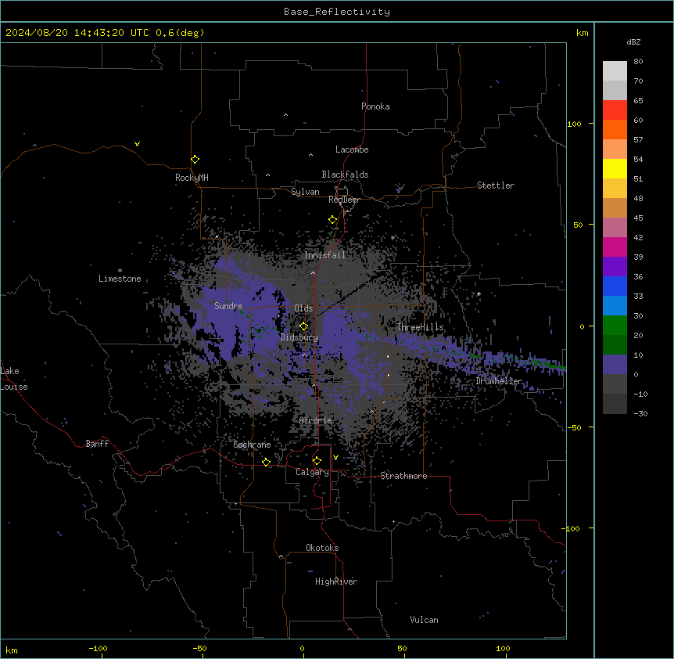Click the yellow V marker northwest of RockyMH

click(137, 144)
